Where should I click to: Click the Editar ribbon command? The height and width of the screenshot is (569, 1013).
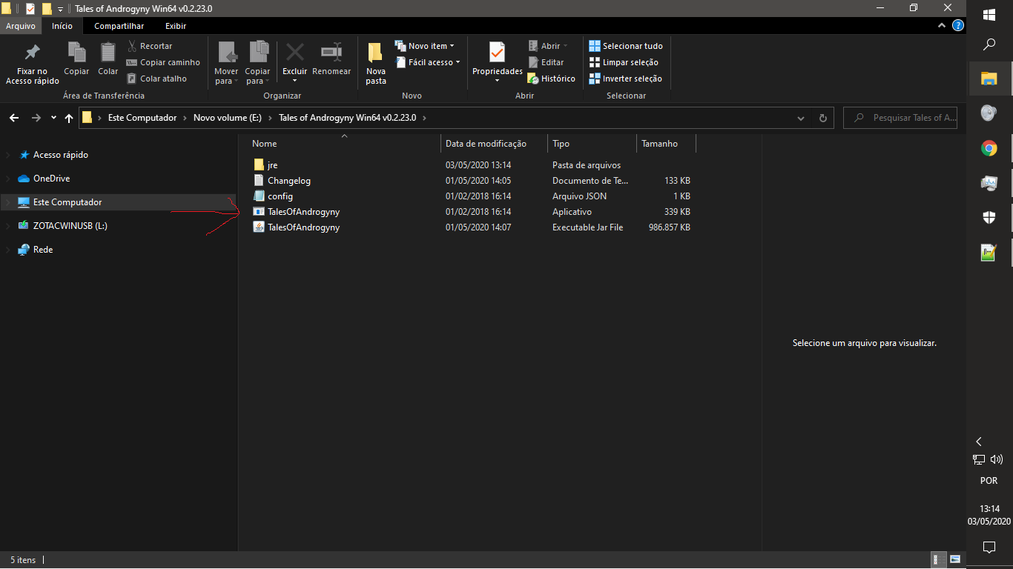click(x=547, y=62)
